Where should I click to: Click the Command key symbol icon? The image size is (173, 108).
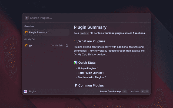[142, 92]
